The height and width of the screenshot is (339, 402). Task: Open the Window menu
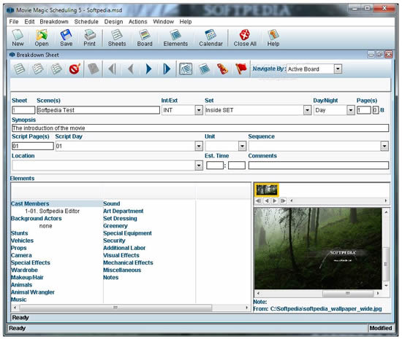click(x=163, y=22)
